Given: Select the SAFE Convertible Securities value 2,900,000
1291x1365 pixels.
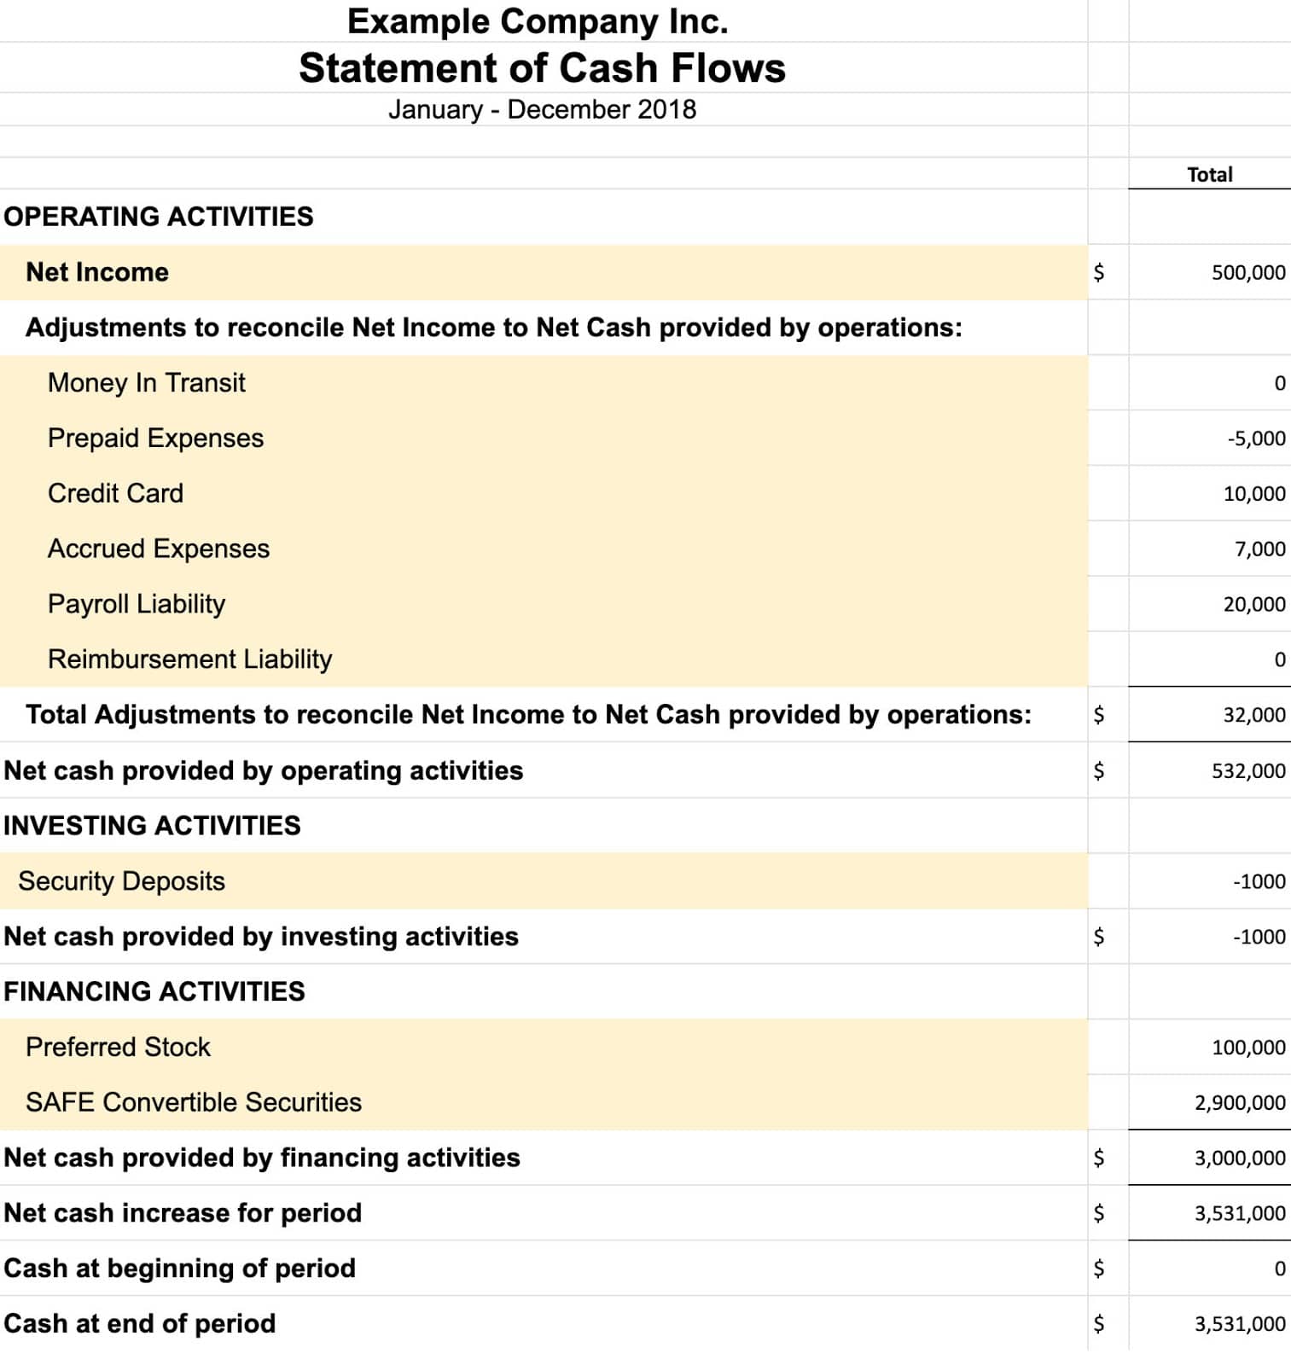Looking at the screenshot, I should (x=1239, y=1103).
